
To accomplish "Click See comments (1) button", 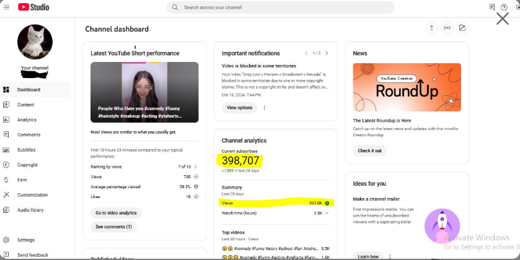I will pos(113,227).
